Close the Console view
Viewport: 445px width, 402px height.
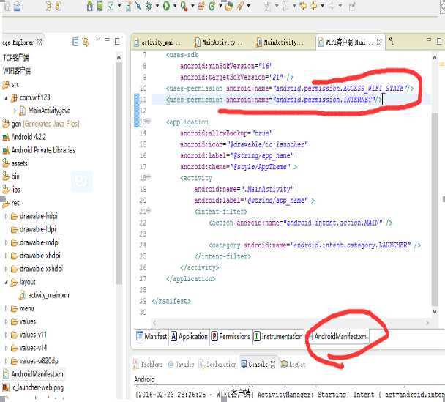tap(273, 364)
